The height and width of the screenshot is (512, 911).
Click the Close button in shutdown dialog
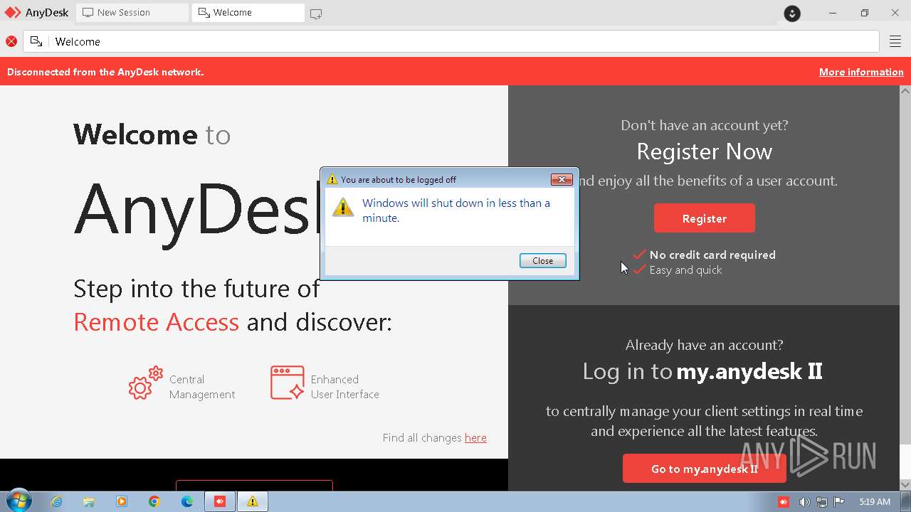543,261
